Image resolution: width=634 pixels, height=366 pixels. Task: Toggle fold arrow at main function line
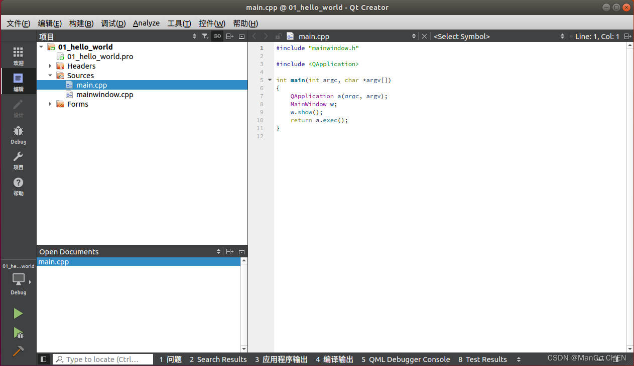[x=270, y=80]
